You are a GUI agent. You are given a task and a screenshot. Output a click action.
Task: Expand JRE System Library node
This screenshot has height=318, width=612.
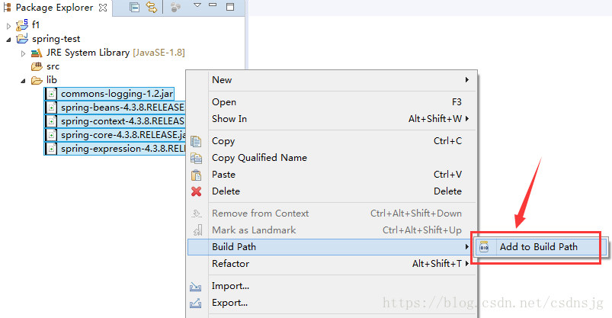pos(23,53)
